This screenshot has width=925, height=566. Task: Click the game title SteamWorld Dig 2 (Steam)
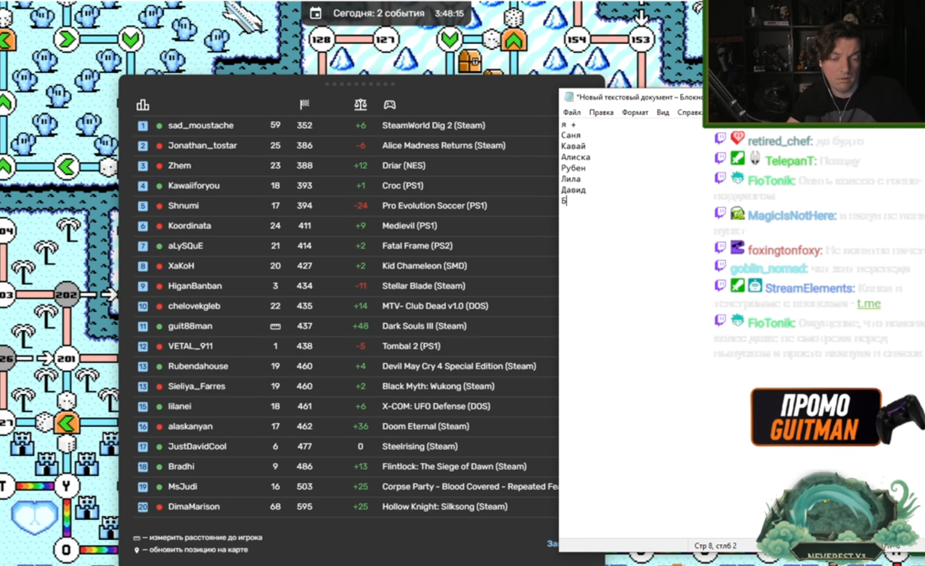434,126
